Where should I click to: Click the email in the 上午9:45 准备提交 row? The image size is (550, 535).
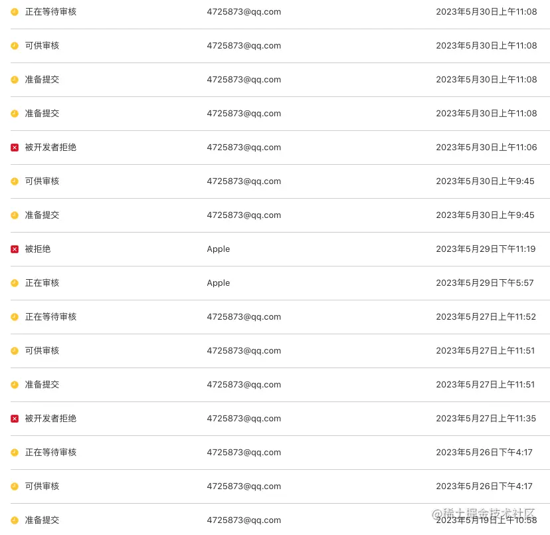point(244,215)
